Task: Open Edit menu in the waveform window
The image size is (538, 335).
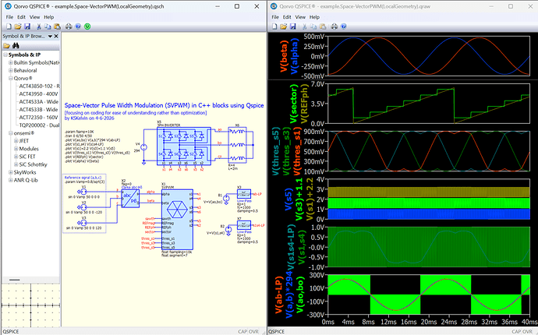Action: click(287, 17)
